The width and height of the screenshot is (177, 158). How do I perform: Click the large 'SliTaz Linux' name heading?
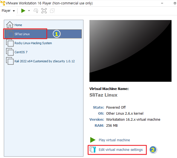(103, 95)
